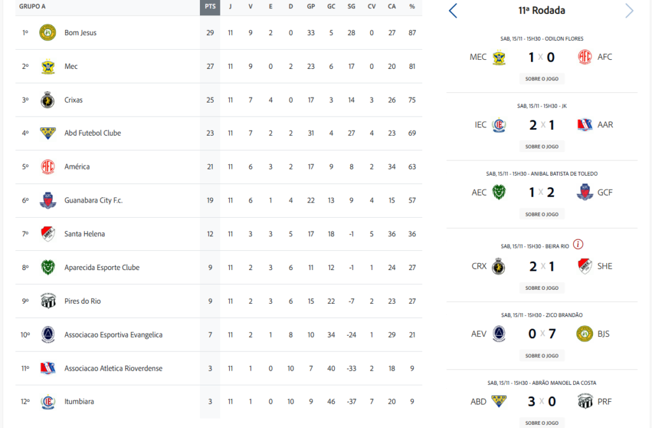This screenshot has width=652, height=428.
Task: Go to next round with right arrow
Action: [x=629, y=11]
